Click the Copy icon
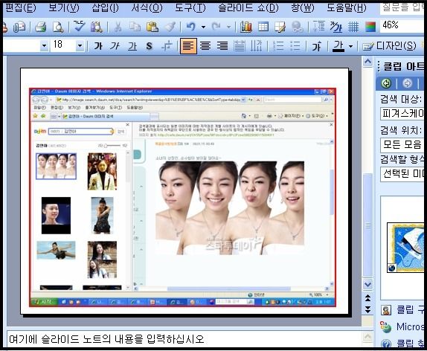Image resolution: width=427 pixels, height=351 pixels. pyautogui.click(x=135, y=27)
